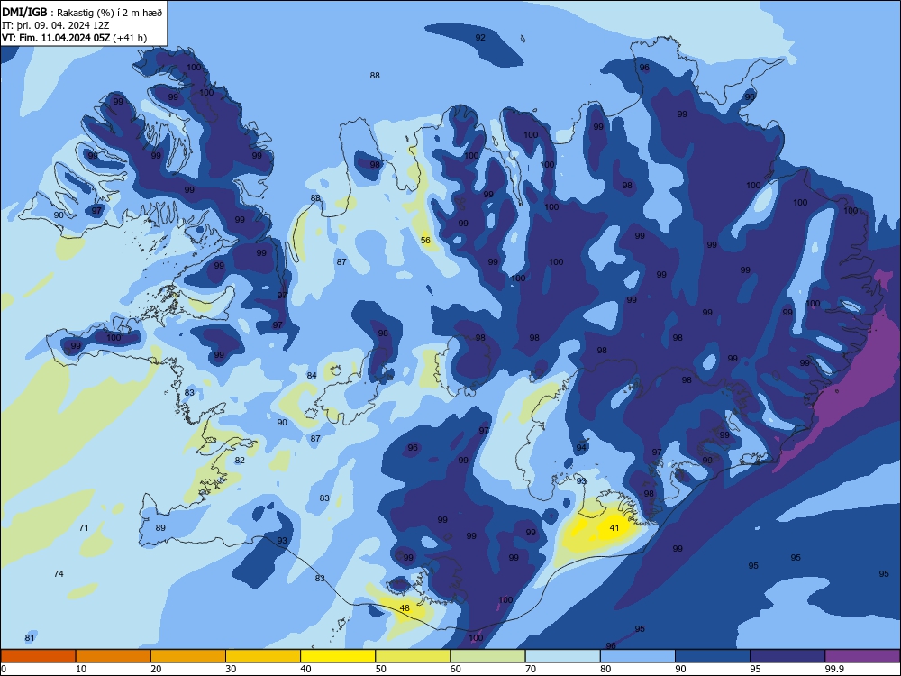The width and height of the screenshot is (901, 676).
Task: Click the 90-95 dark blue legend swatch
Action: click(x=713, y=656)
